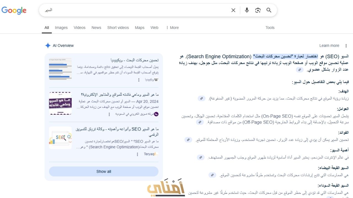Click the Learn more link
This screenshot has width=353, height=198.
tap(329, 46)
